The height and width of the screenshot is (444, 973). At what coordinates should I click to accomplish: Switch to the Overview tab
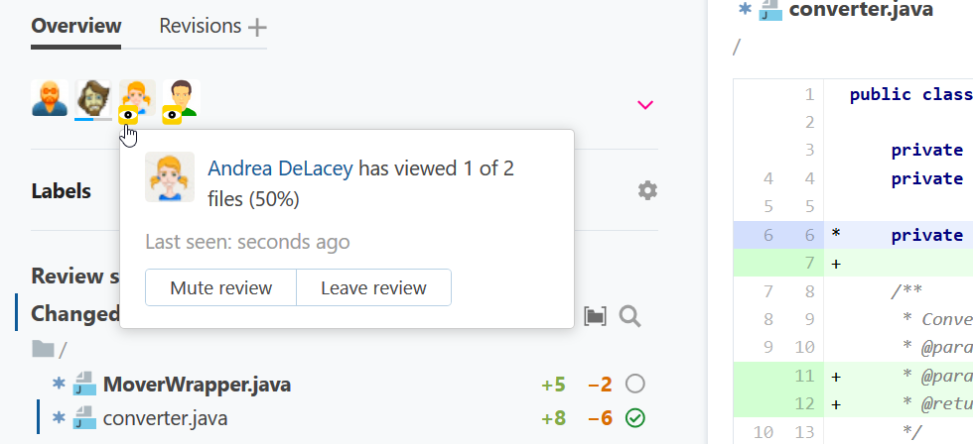76,27
